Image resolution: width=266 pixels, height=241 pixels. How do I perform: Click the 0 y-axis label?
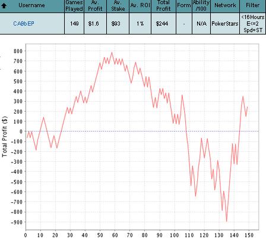coord(21,132)
